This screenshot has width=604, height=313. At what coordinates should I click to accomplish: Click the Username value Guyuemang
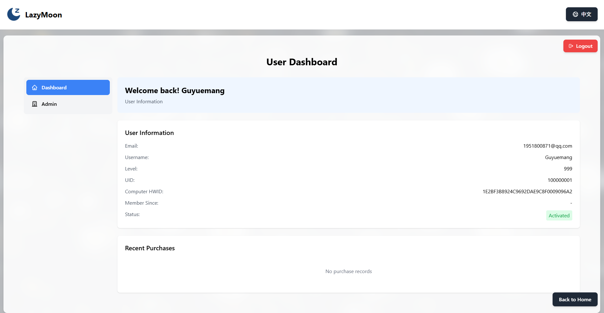click(558, 157)
